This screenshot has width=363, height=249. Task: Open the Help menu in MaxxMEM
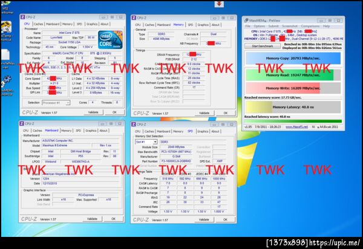point(326,26)
